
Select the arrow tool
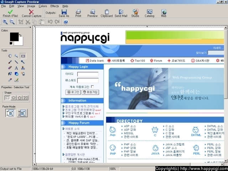coord(23,62)
